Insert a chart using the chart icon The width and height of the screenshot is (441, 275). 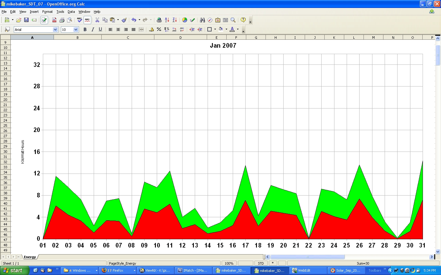[185, 20]
